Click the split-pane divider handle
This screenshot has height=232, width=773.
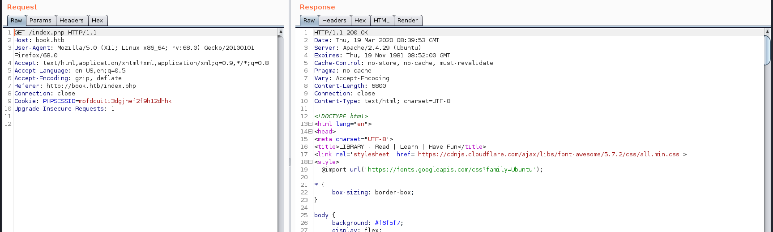pos(290,162)
